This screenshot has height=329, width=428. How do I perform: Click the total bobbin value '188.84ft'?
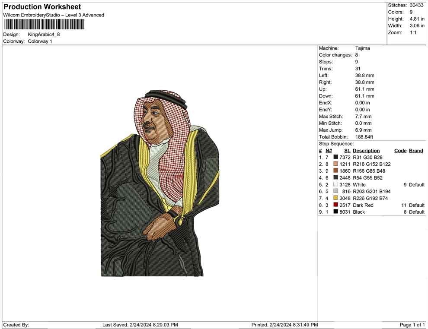pyautogui.click(x=364, y=137)
